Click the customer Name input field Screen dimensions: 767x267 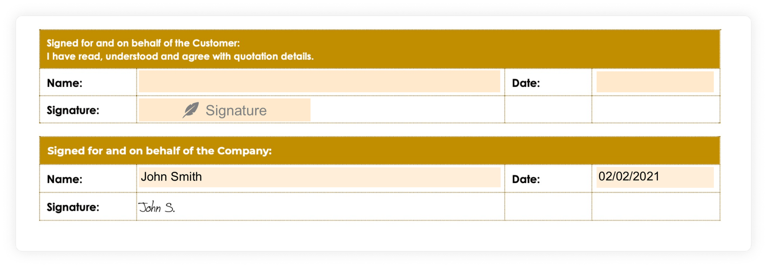[319, 82]
